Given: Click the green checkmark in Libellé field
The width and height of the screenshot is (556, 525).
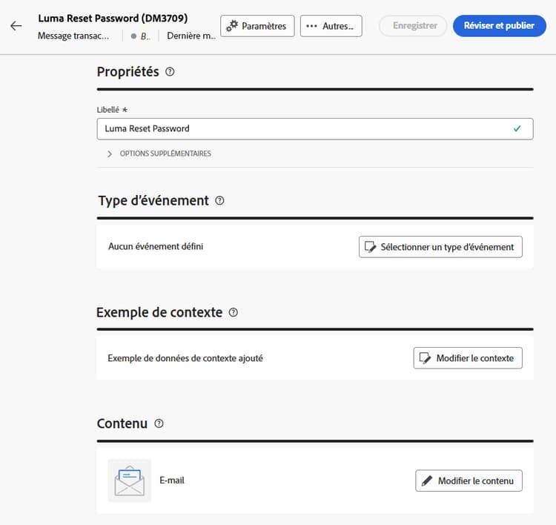Looking at the screenshot, I should 517,128.
